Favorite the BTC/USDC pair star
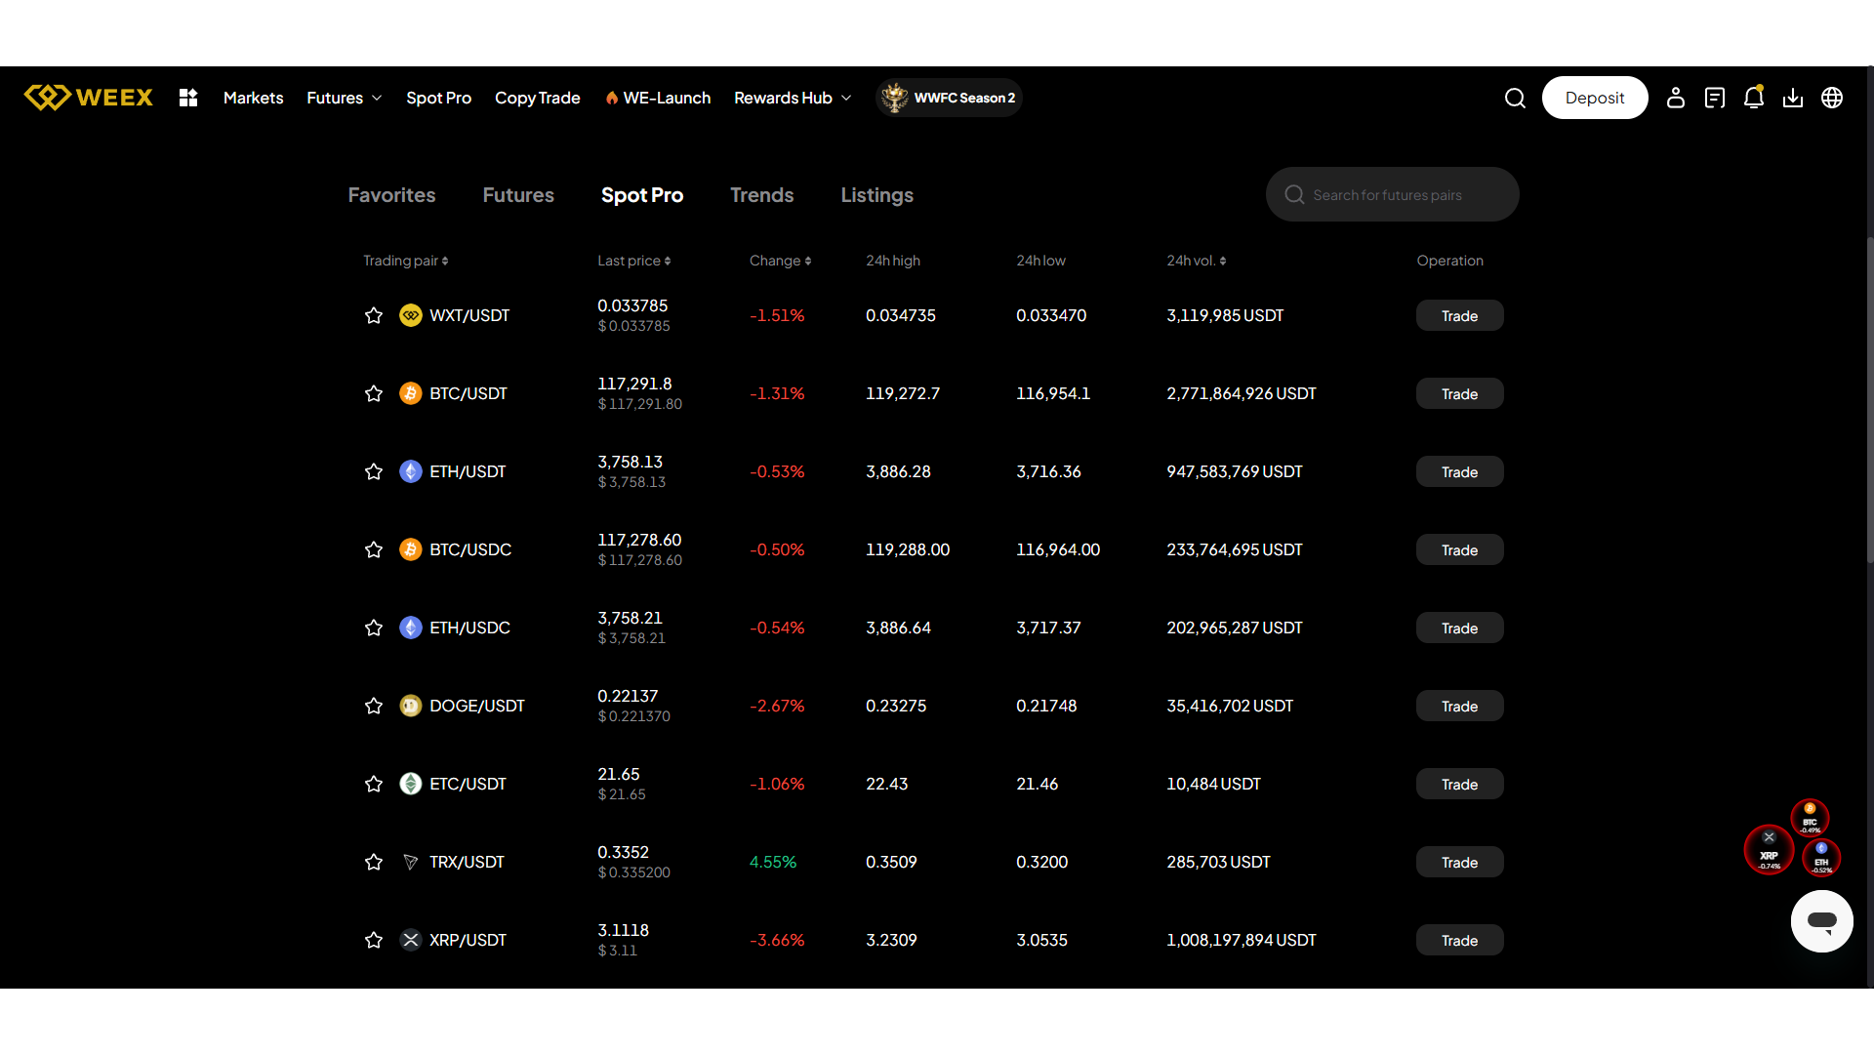This screenshot has height=1054, width=1874. [374, 549]
